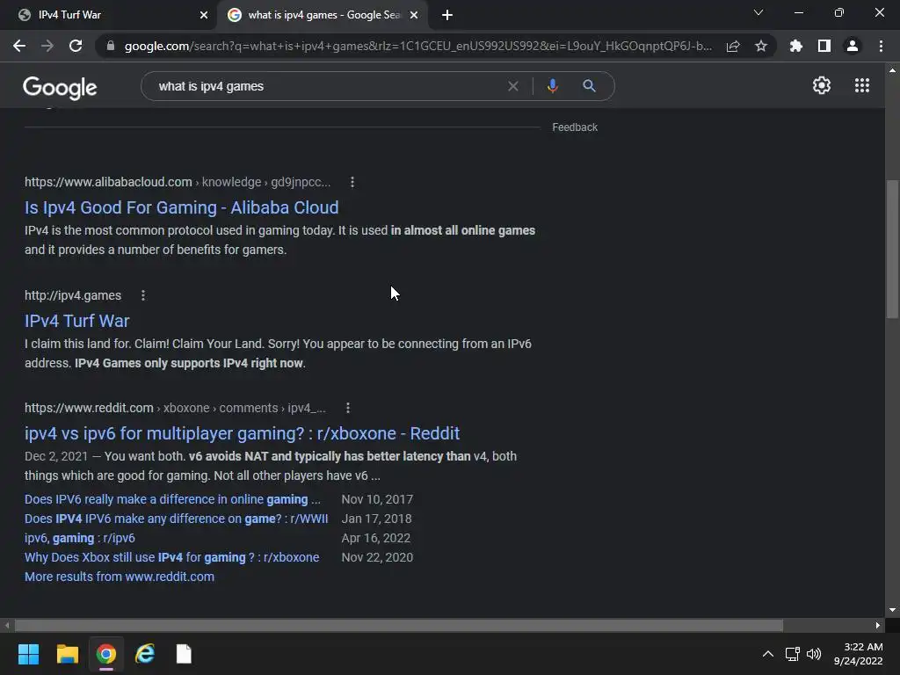
Task: Clear the search query with X
Action: click(x=513, y=86)
